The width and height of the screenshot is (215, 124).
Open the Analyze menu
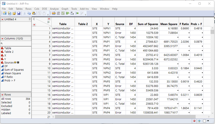coord(54,9)
